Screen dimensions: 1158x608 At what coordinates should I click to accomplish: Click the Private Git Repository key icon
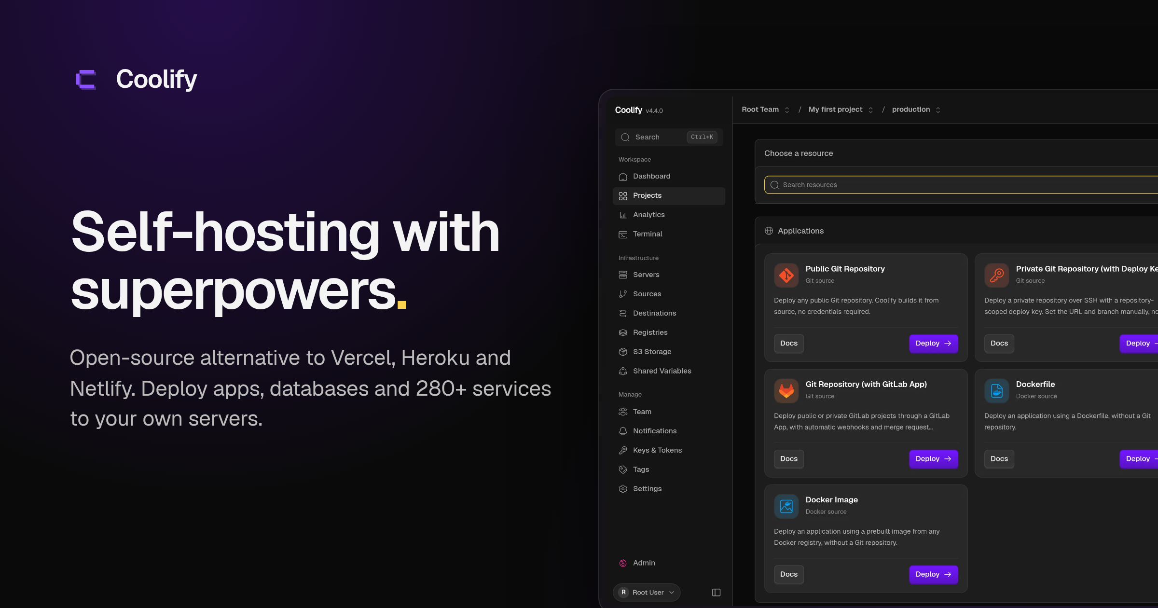(997, 275)
